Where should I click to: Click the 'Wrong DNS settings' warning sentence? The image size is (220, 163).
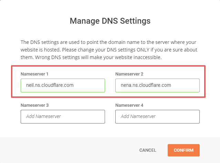click(x=98, y=57)
